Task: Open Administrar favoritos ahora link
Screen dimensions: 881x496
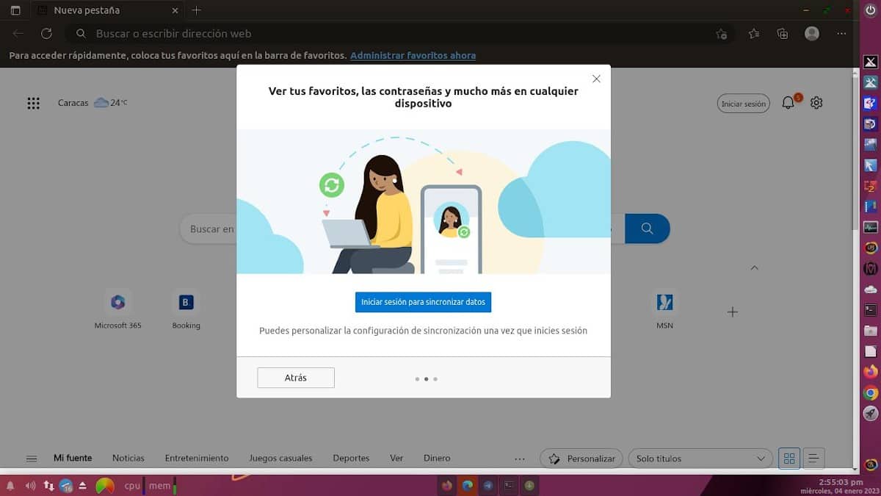Action: tap(412, 55)
